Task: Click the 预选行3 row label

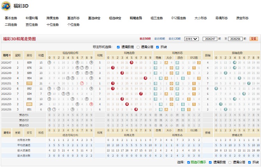Action: 24,125
